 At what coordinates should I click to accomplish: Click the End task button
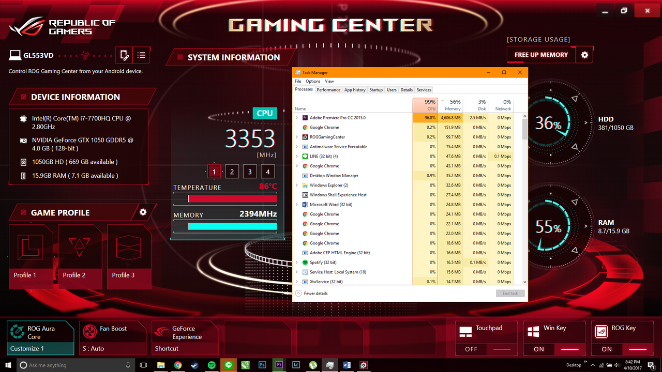(x=510, y=293)
